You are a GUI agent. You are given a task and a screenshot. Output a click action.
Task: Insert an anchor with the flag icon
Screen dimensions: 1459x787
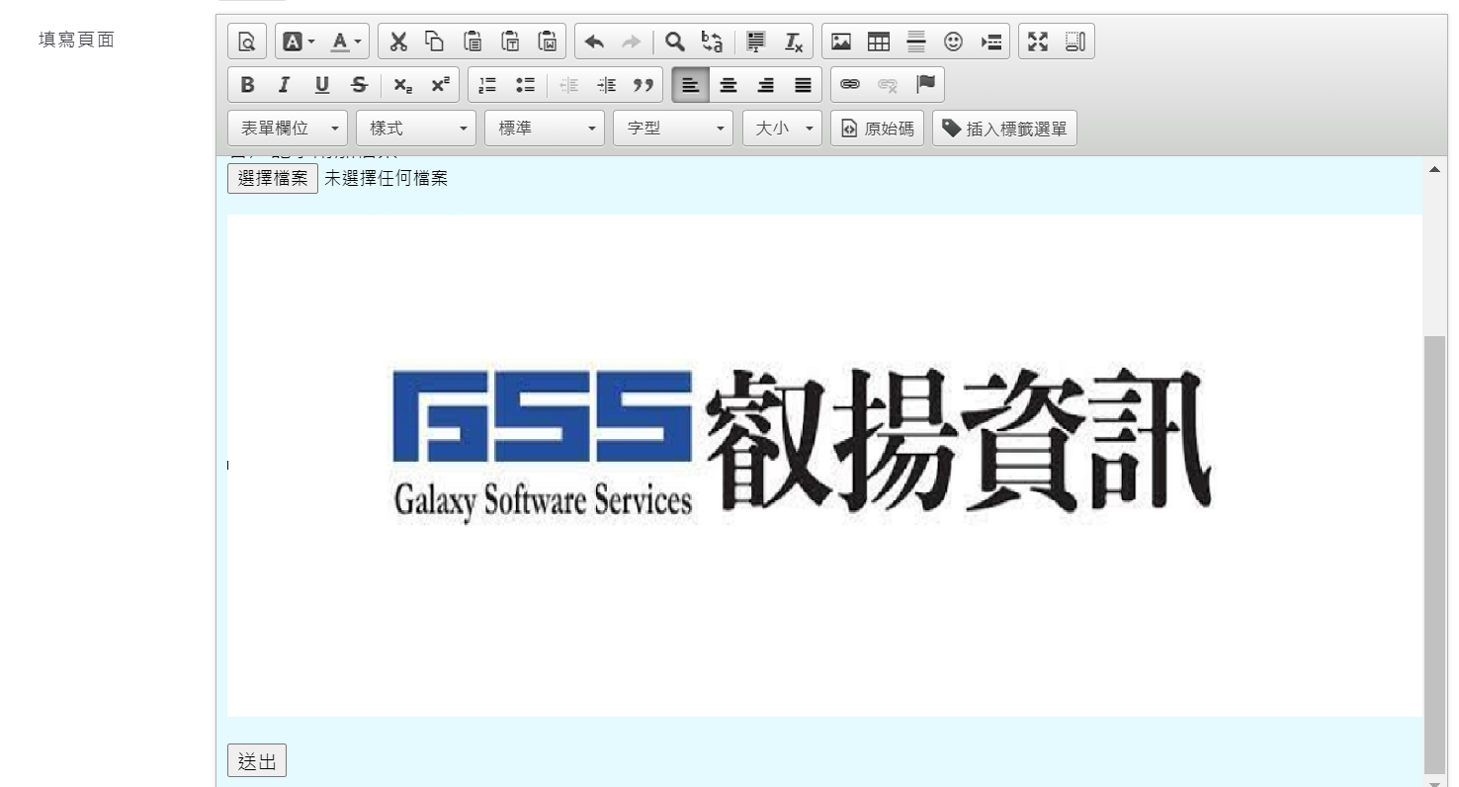[925, 85]
